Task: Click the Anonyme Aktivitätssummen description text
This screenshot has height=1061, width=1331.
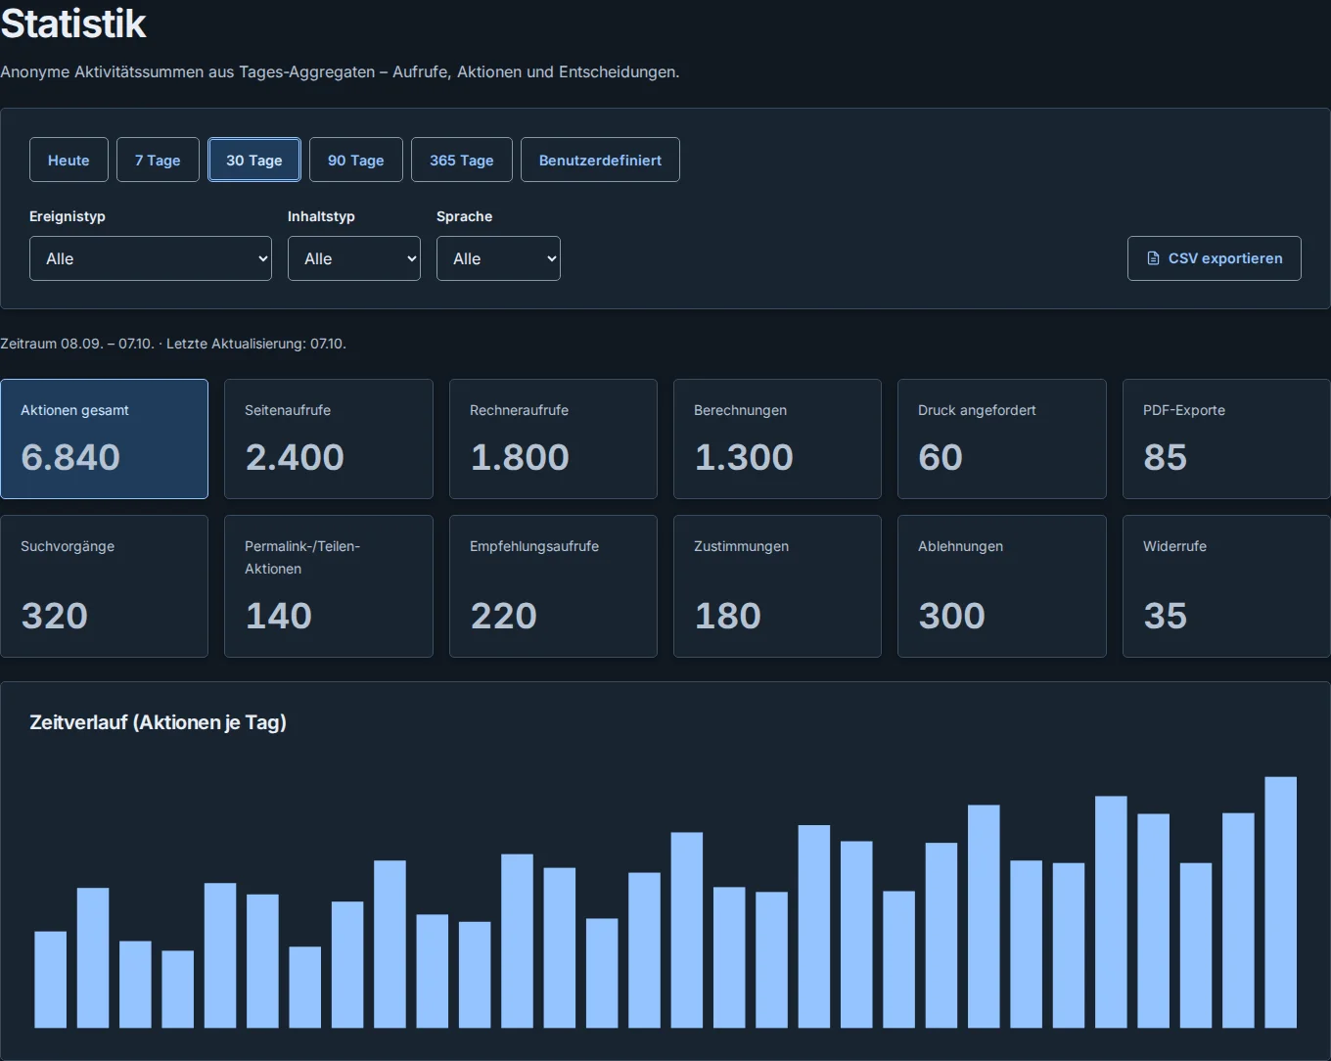Action: pos(340,71)
